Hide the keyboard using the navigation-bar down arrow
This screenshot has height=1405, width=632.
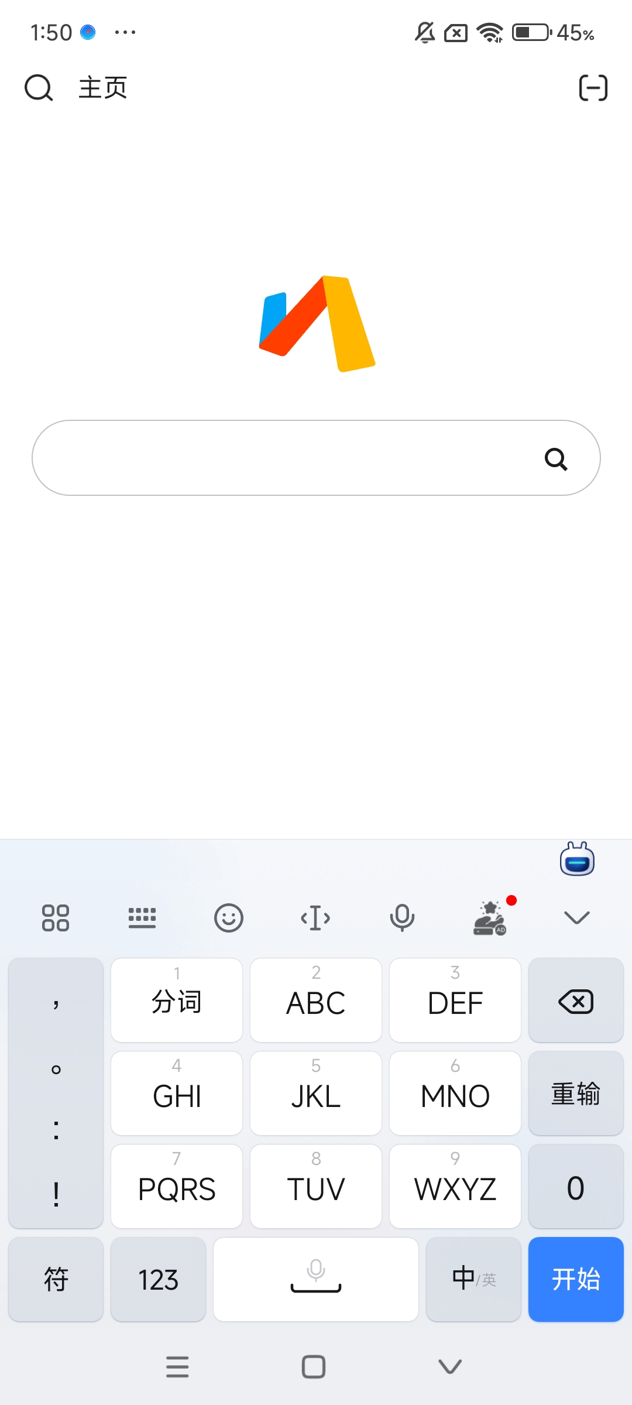coord(450,1367)
